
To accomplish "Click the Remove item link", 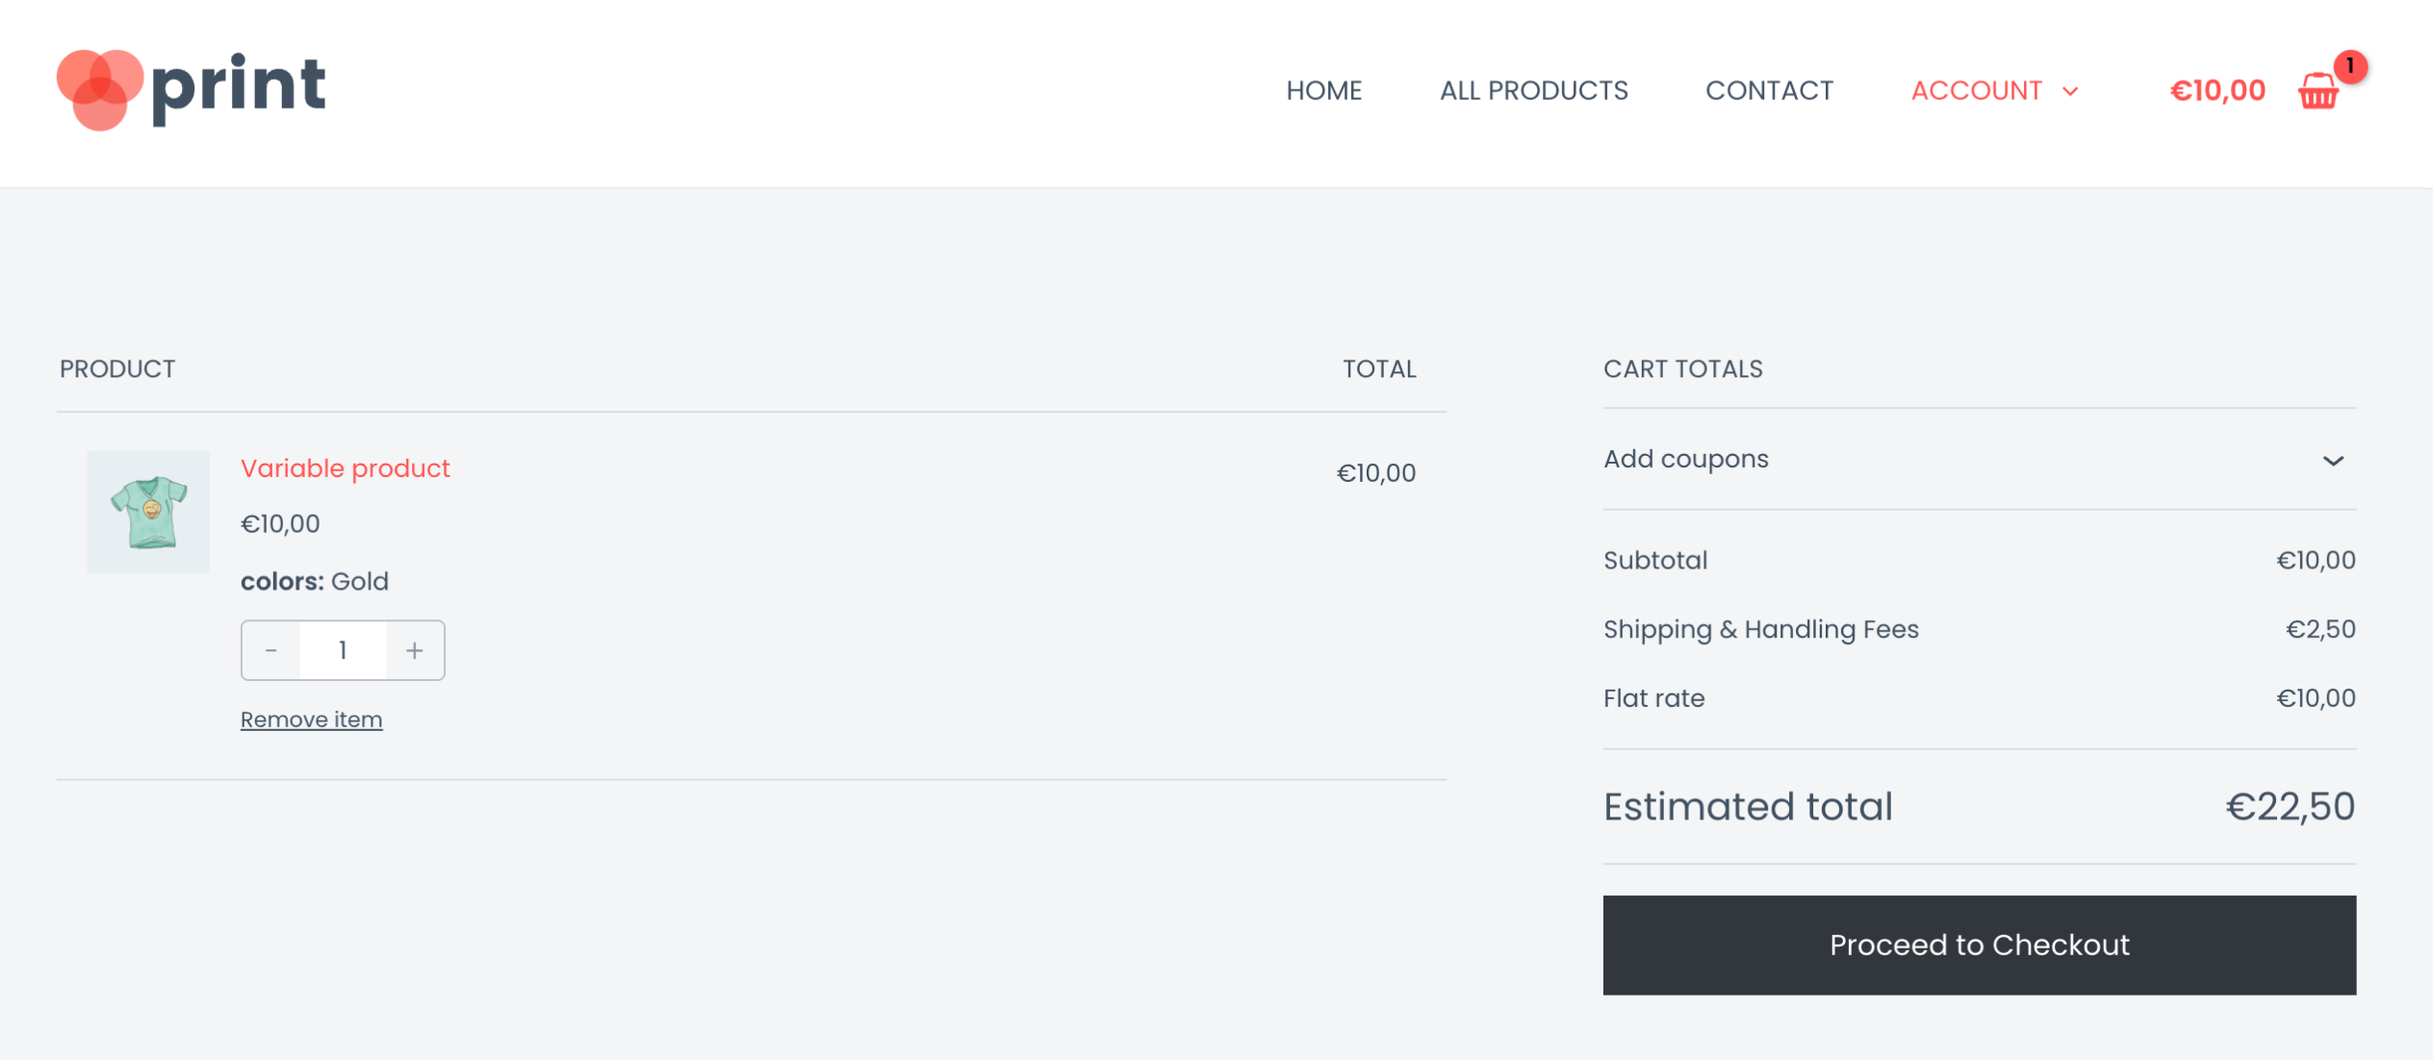I will [311, 719].
